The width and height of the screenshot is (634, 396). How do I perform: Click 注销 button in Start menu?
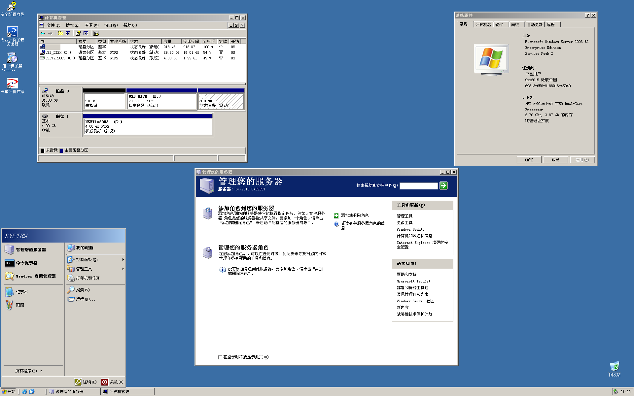(86, 382)
